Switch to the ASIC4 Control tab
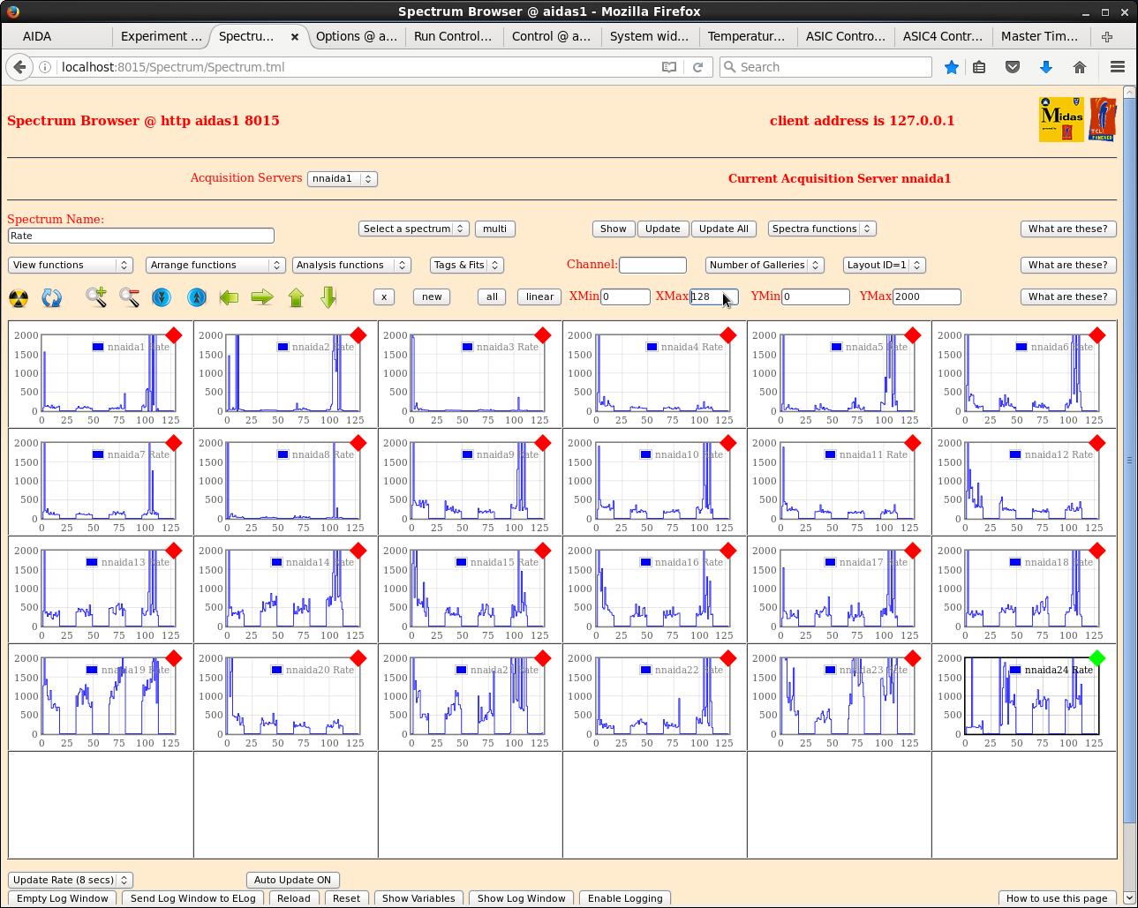The width and height of the screenshot is (1138, 908). click(942, 36)
